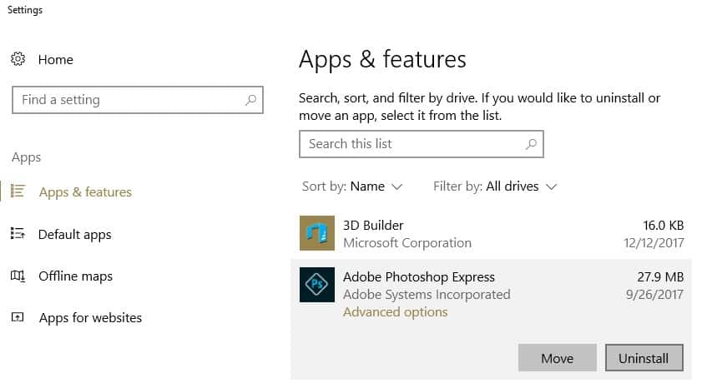Screen dimensions: 702x383
Task: Select the 3D Builder entry name
Action: pos(373,226)
